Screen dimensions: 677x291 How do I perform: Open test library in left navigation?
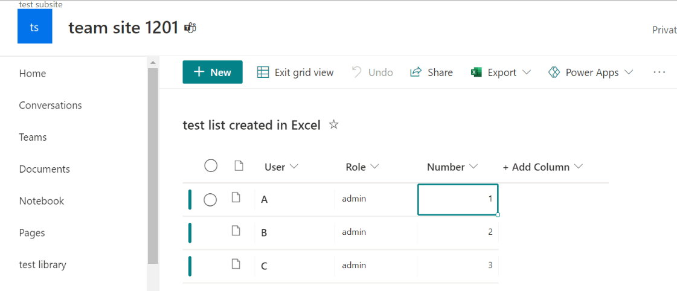tap(43, 264)
